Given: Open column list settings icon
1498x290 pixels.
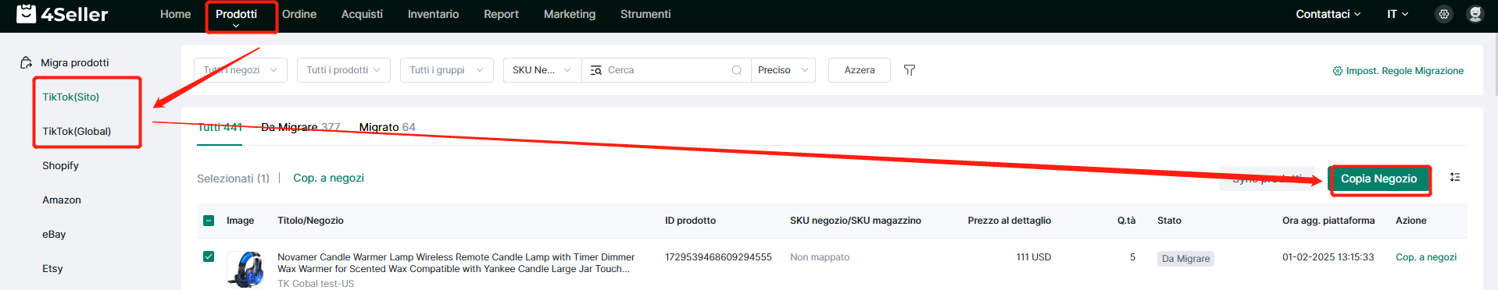Looking at the screenshot, I should coord(1455,178).
